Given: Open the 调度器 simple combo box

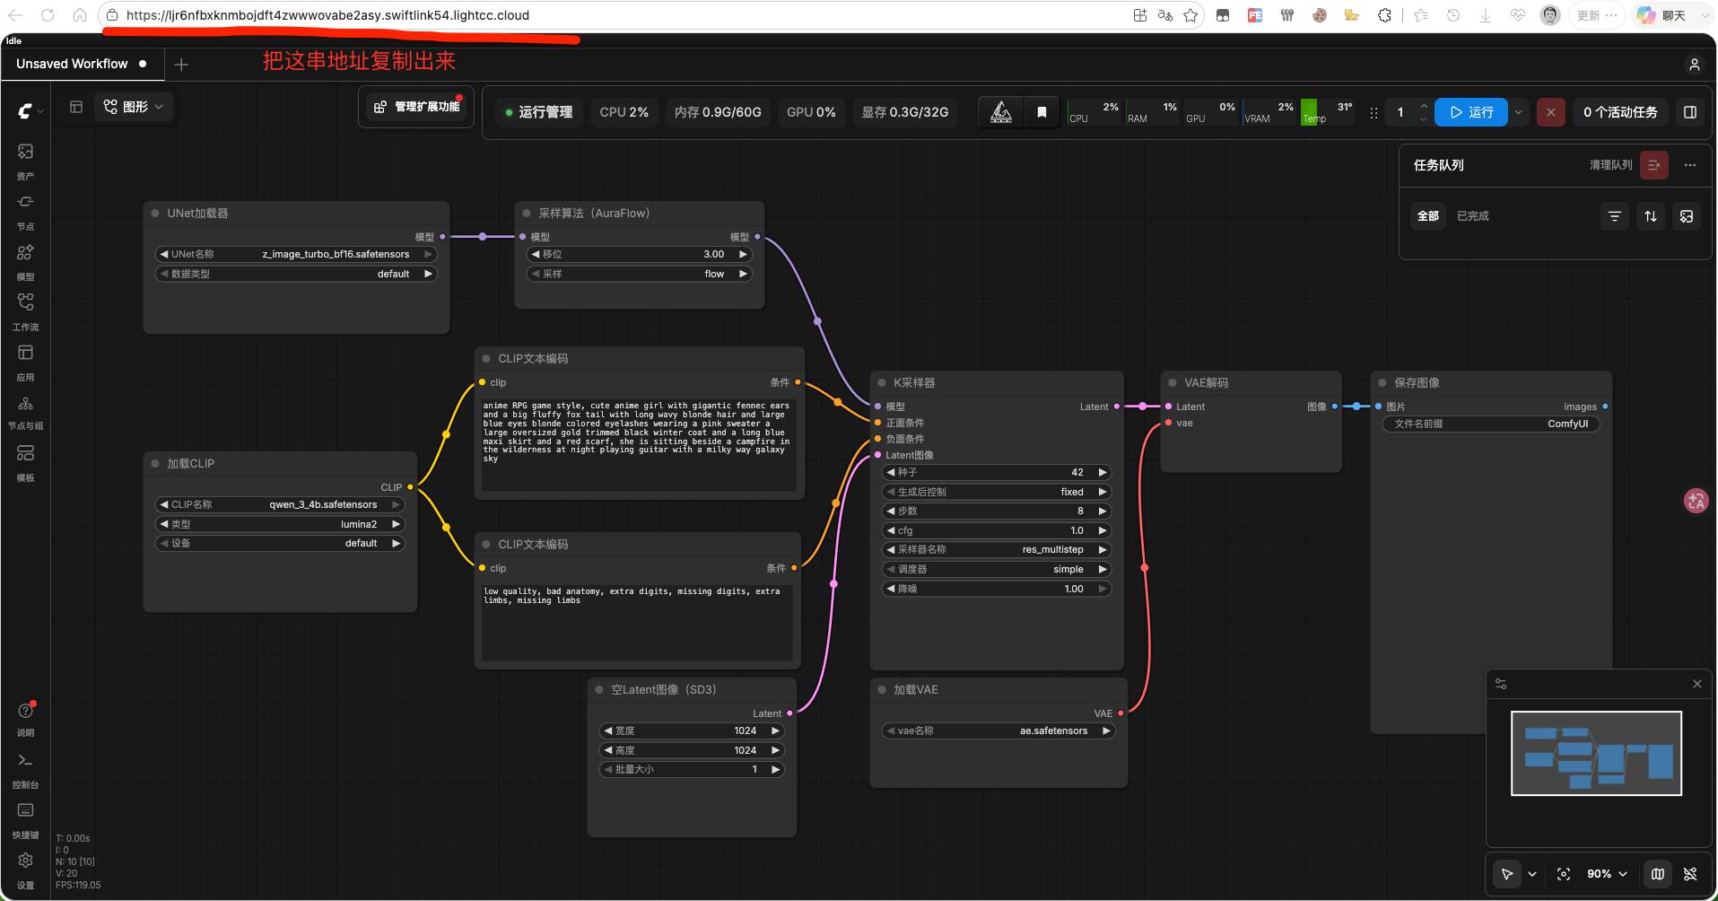Looking at the screenshot, I should 997,570.
